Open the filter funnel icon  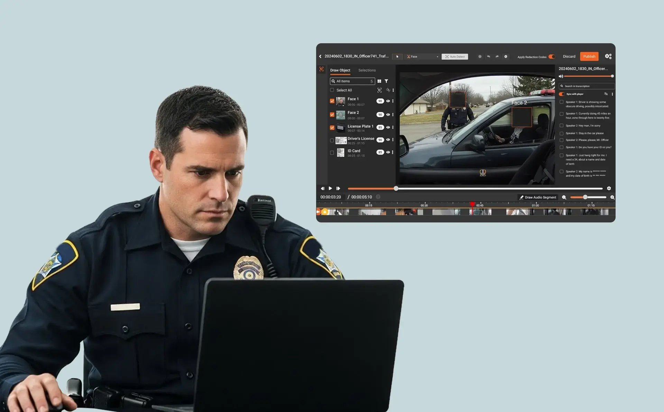coord(386,81)
